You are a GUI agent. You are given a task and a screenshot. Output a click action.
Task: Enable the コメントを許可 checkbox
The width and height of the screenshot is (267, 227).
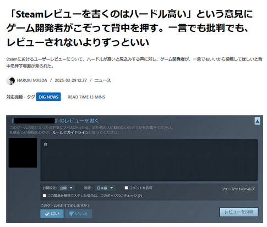coord(126,188)
